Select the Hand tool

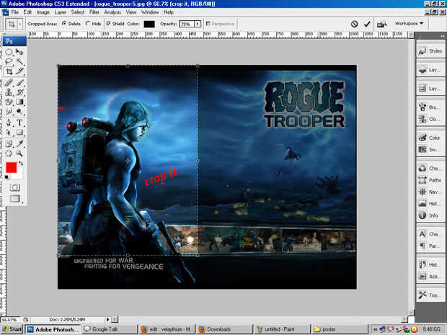coord(9,153)
